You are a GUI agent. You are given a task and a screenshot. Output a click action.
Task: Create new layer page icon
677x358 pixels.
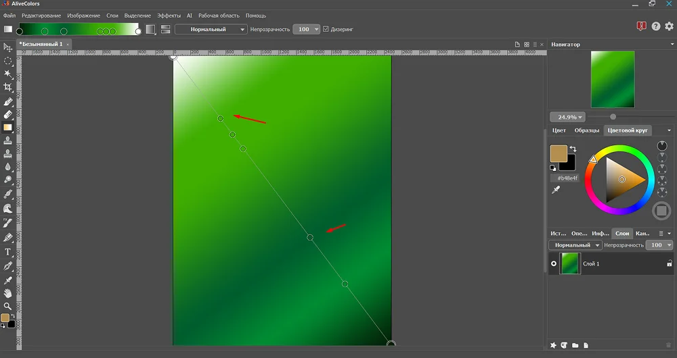point(586,345)
